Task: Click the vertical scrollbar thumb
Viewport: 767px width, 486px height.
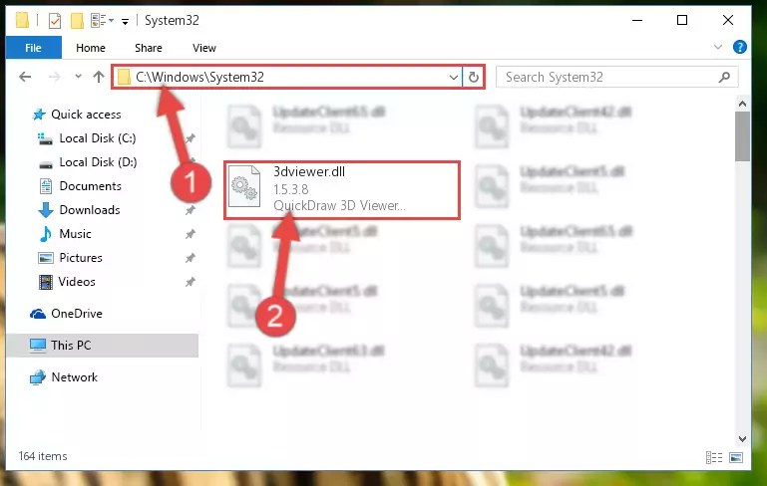Action: point(742,136)
